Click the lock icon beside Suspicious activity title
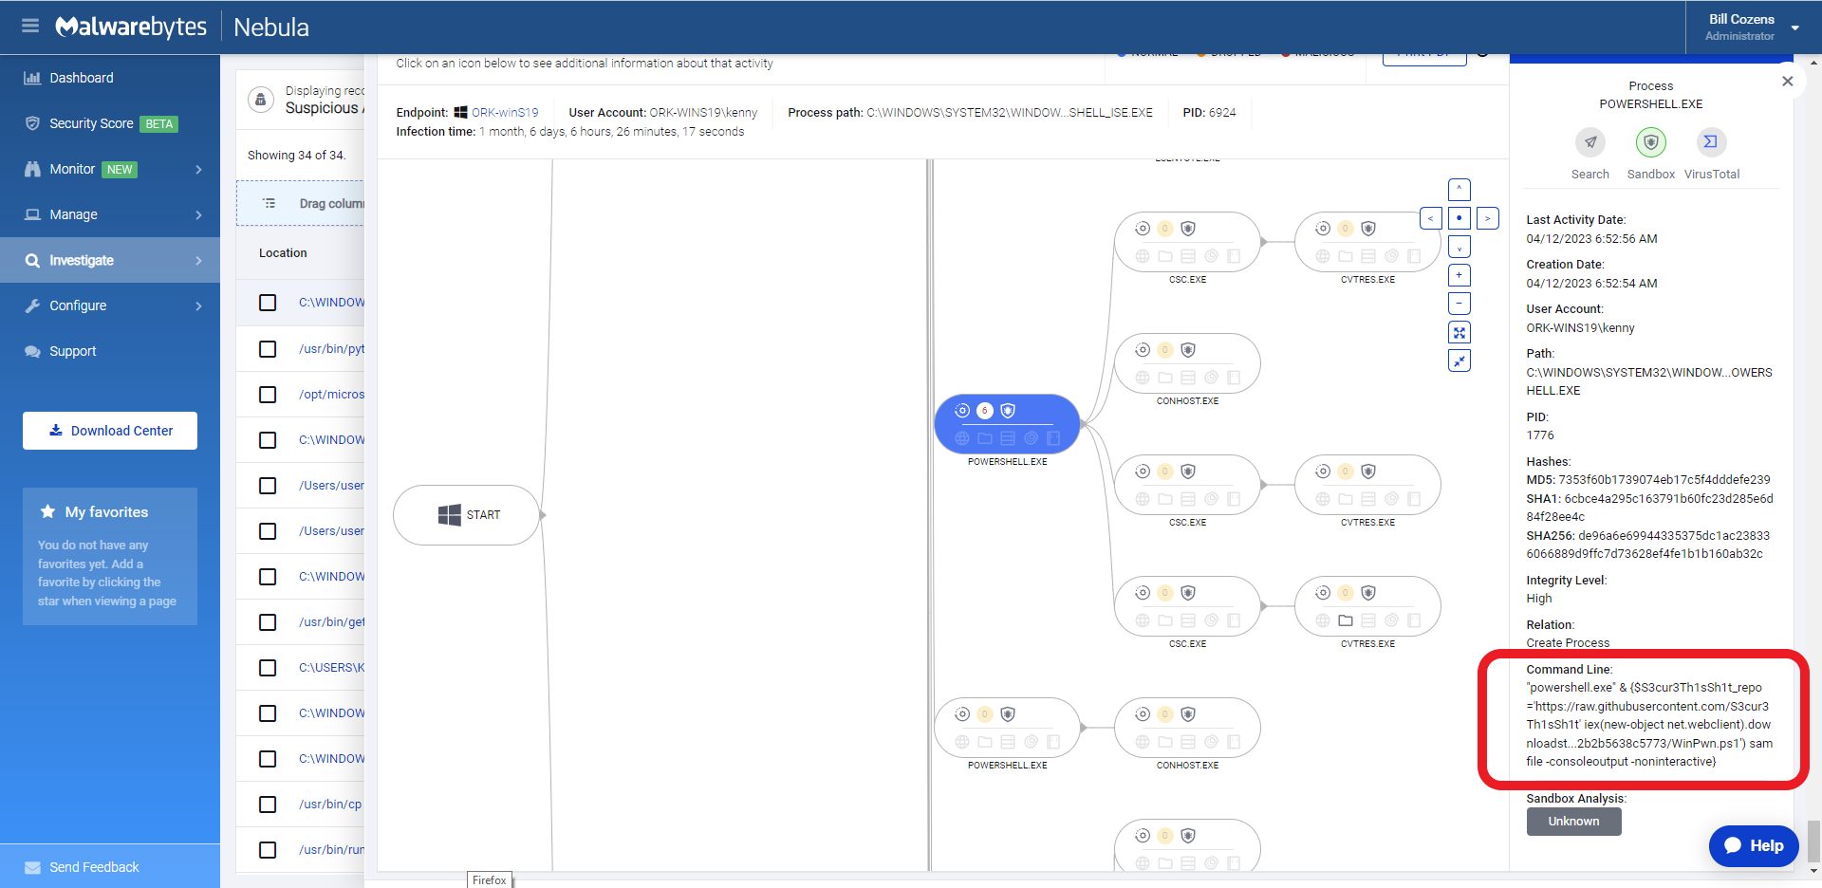 (261, 100)
